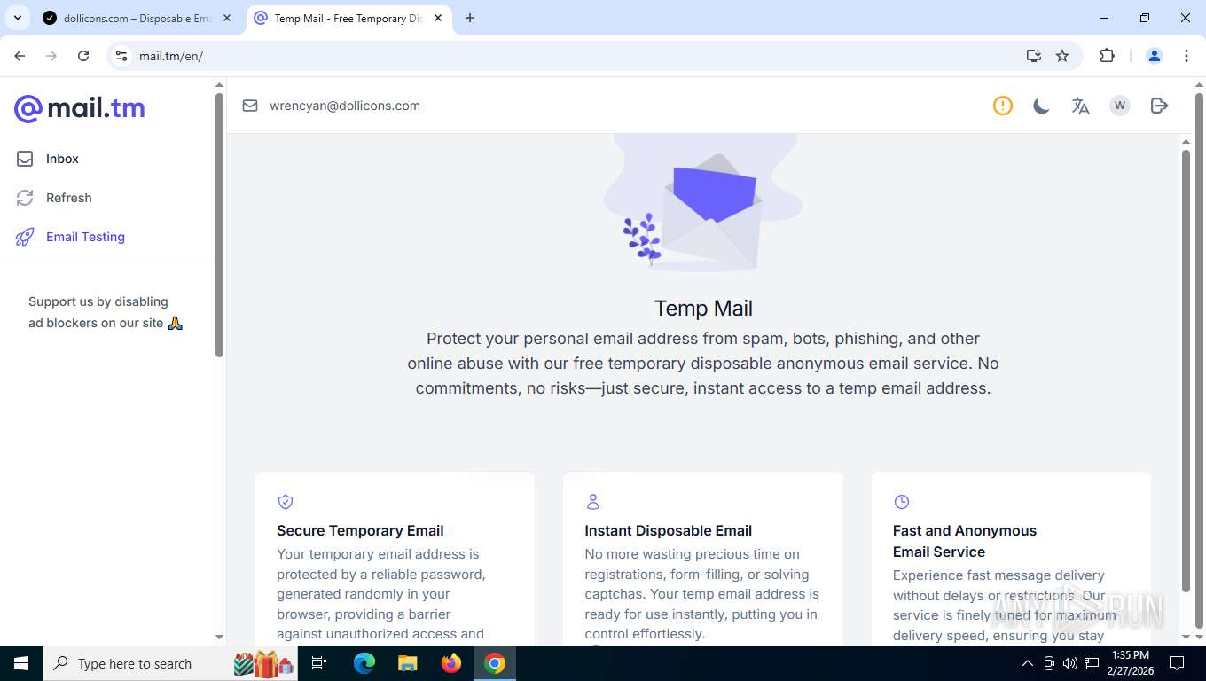Open the W account avatar menu
This screenshot has width=1206, height=681.
(1120, 106)
